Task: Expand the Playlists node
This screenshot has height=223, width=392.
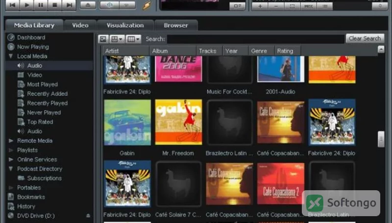Action: pyautogui.click(x=11, y=150)
